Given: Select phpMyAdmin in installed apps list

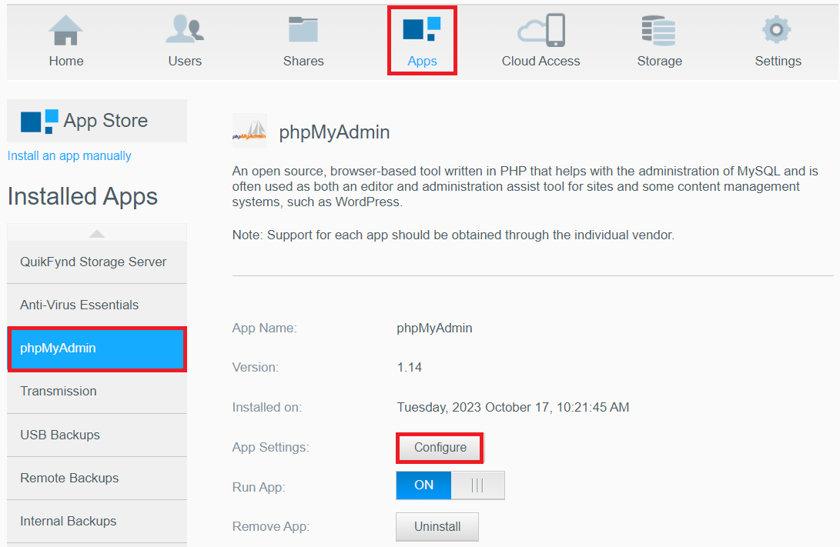Looking at the screenshot, I should pos(97,349).
